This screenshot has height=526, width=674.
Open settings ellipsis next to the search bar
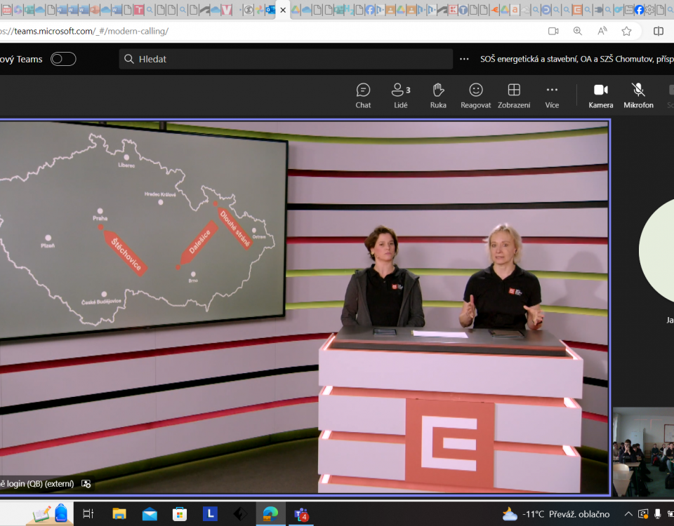(x=464, y=59)
